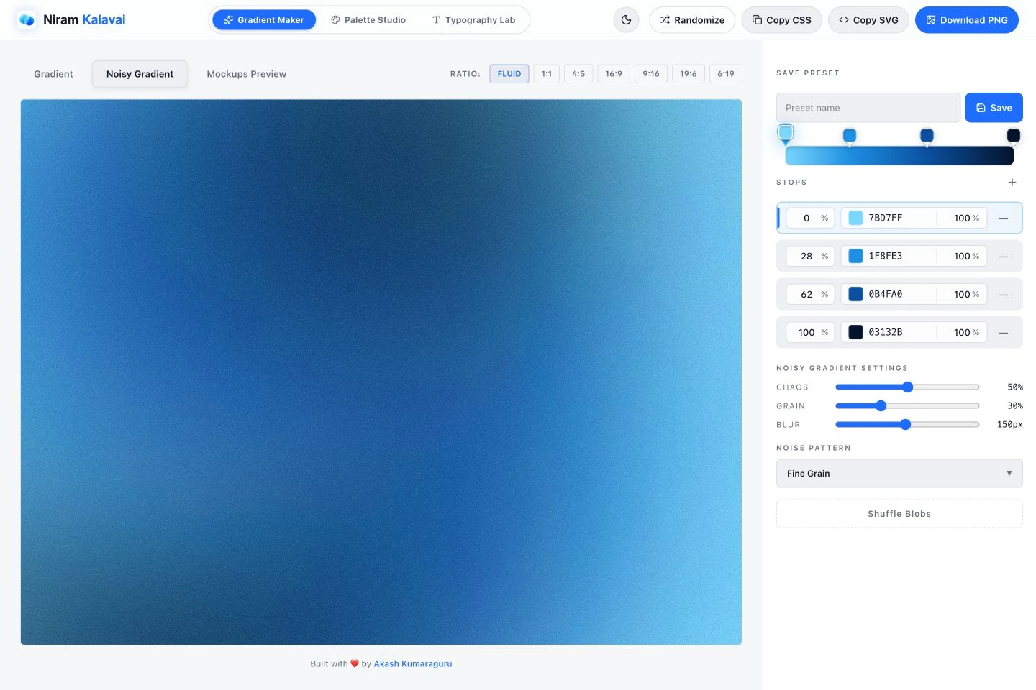Click the 62 position field
This screenshot has height=690, width=1036.
tap(810, 294)
